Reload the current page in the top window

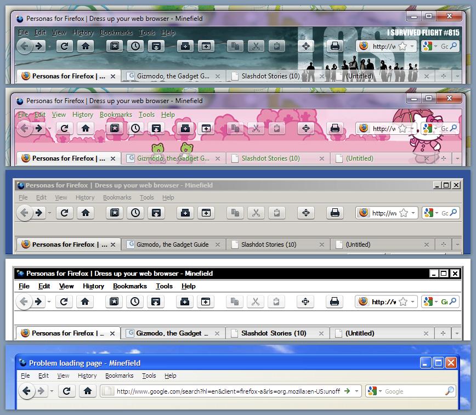click(64, 47)
